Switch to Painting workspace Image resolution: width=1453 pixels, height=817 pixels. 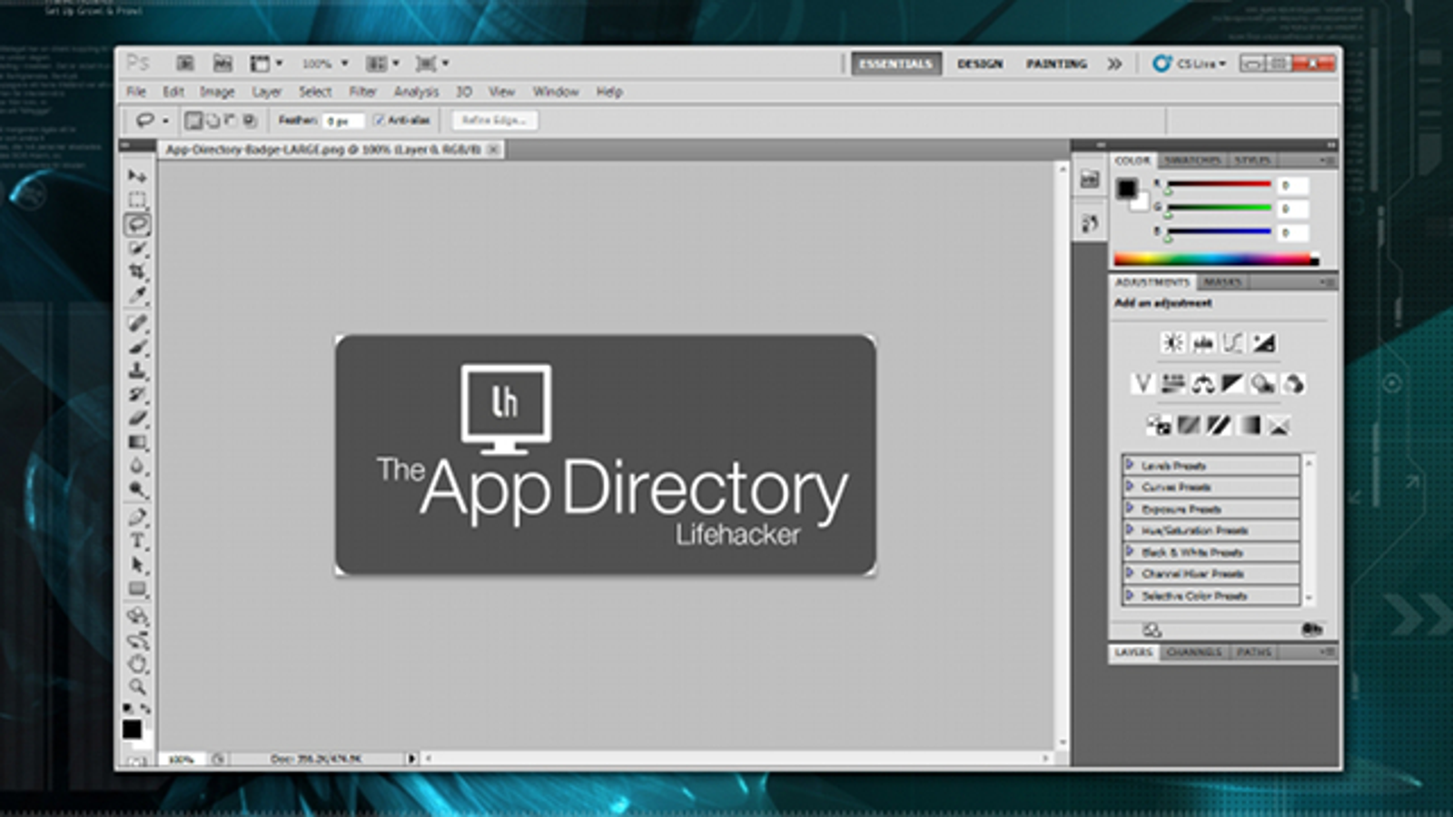[1056, 64]
